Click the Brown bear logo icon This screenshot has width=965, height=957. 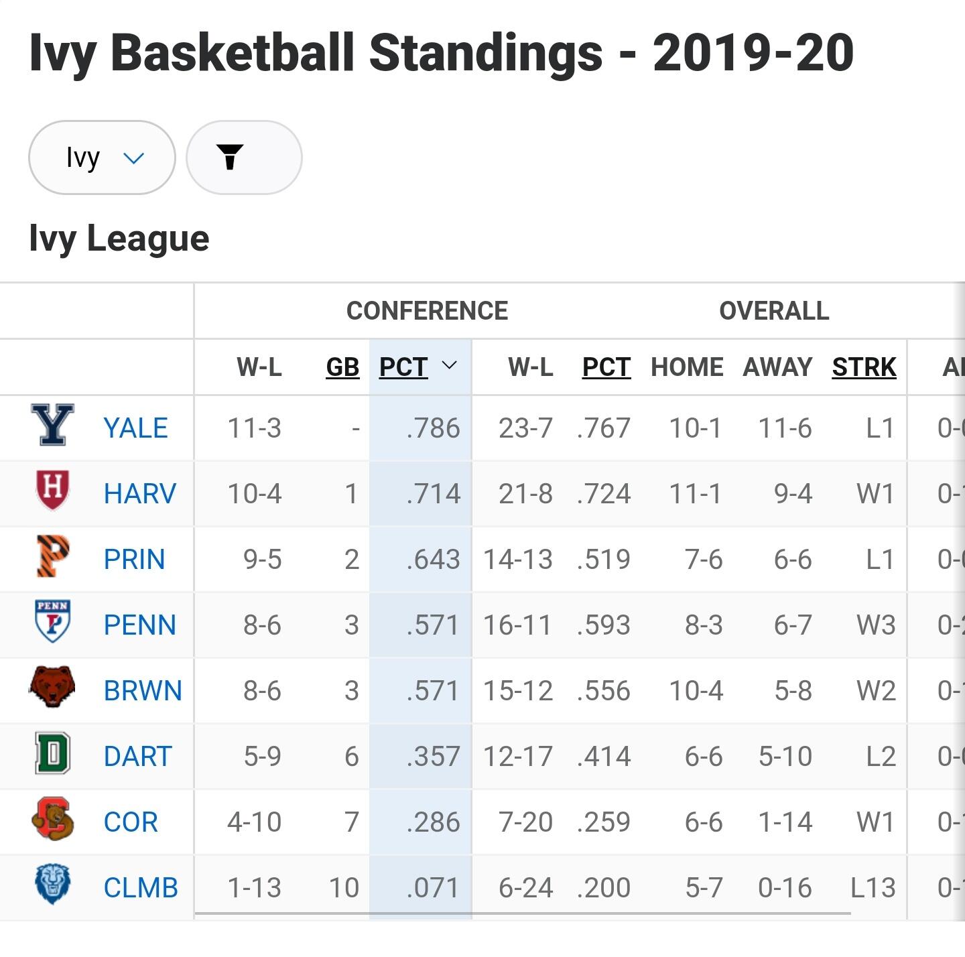tap(52, 687)
